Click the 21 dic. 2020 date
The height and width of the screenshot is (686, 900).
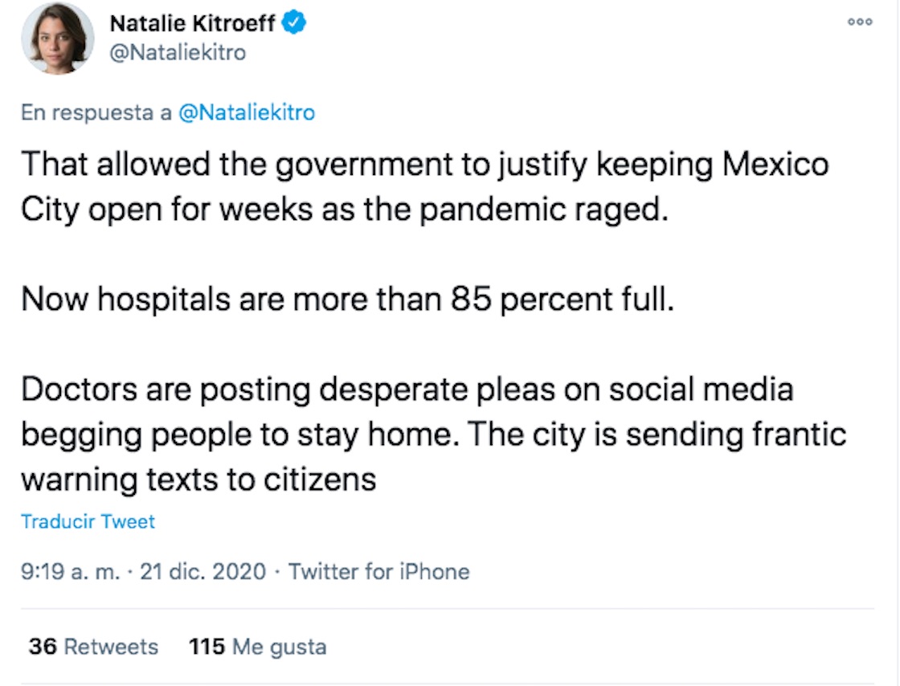[x=202, y=572]
